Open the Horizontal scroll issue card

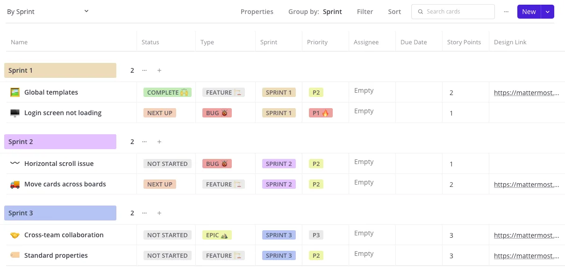click(x=59, y=164)
